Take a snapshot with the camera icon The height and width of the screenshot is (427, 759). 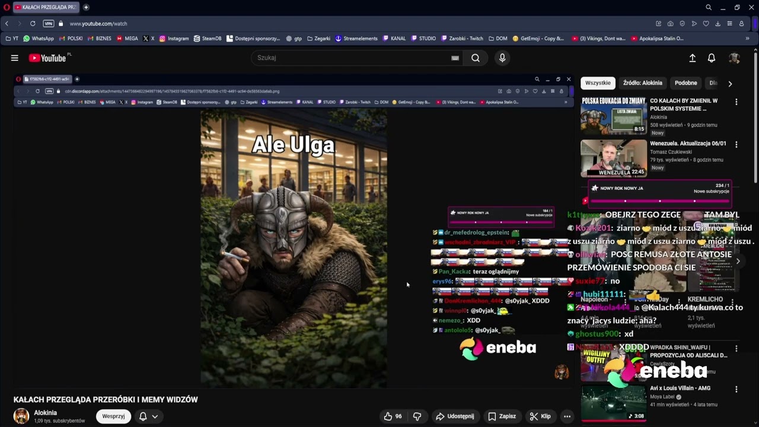pyautogui.click(x=670, y=24)
